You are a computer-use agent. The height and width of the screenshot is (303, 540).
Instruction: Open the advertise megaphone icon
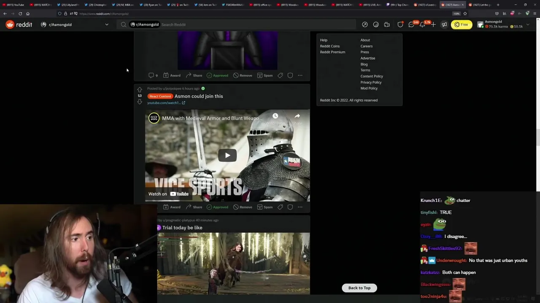(444, 24)
